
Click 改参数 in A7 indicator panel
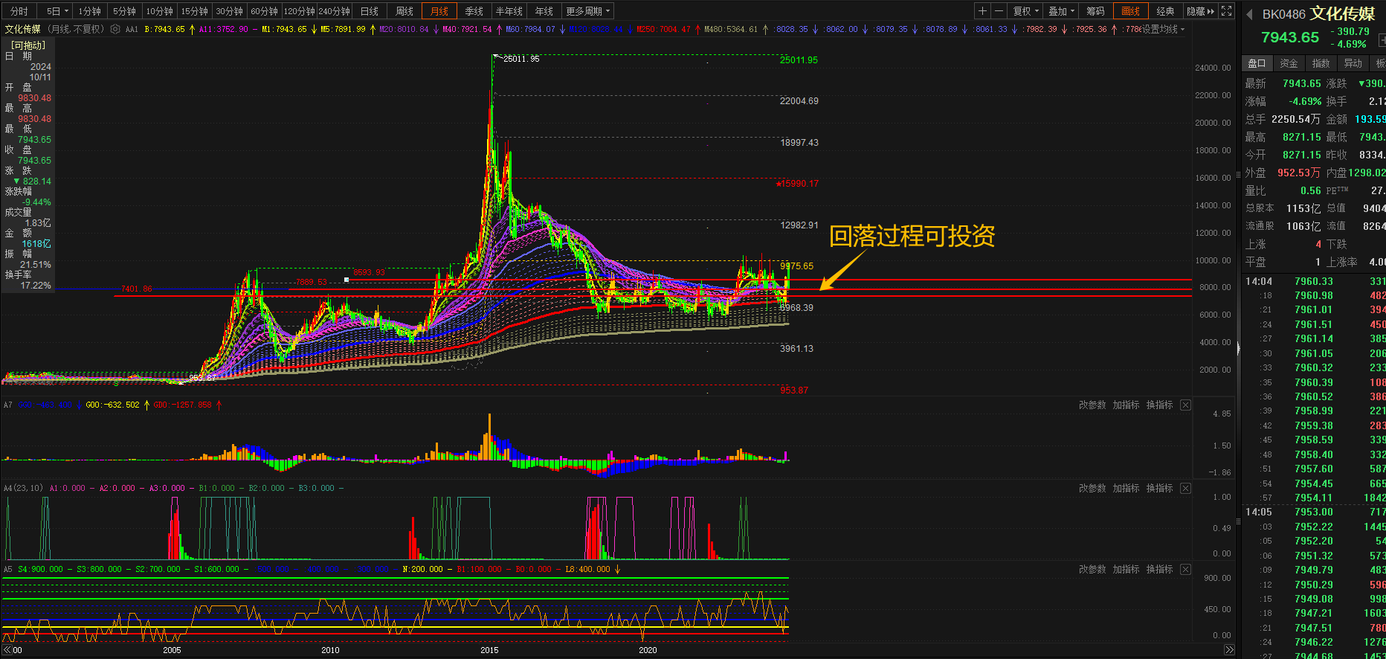tap(1092, 405)
